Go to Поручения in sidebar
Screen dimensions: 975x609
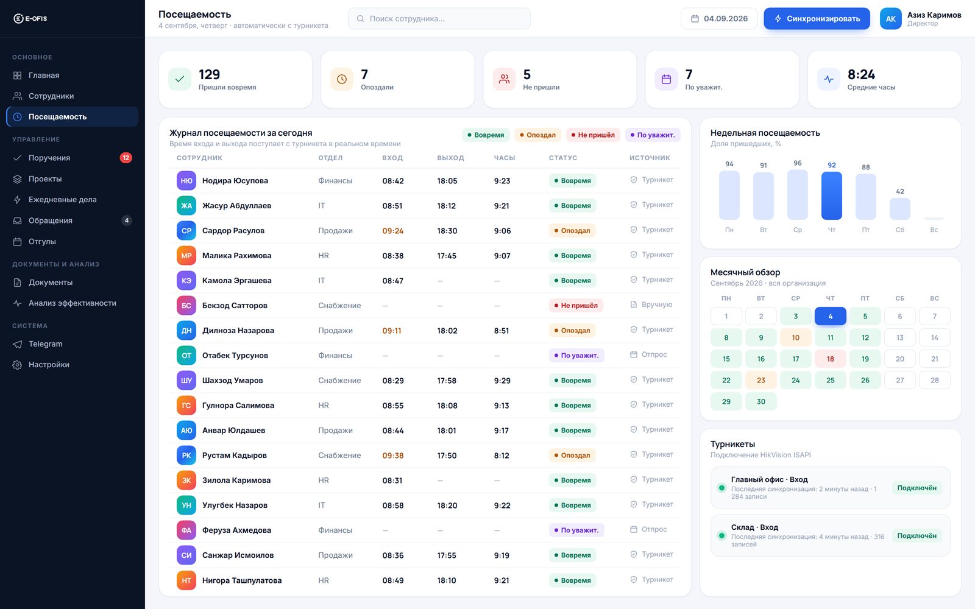72,158
